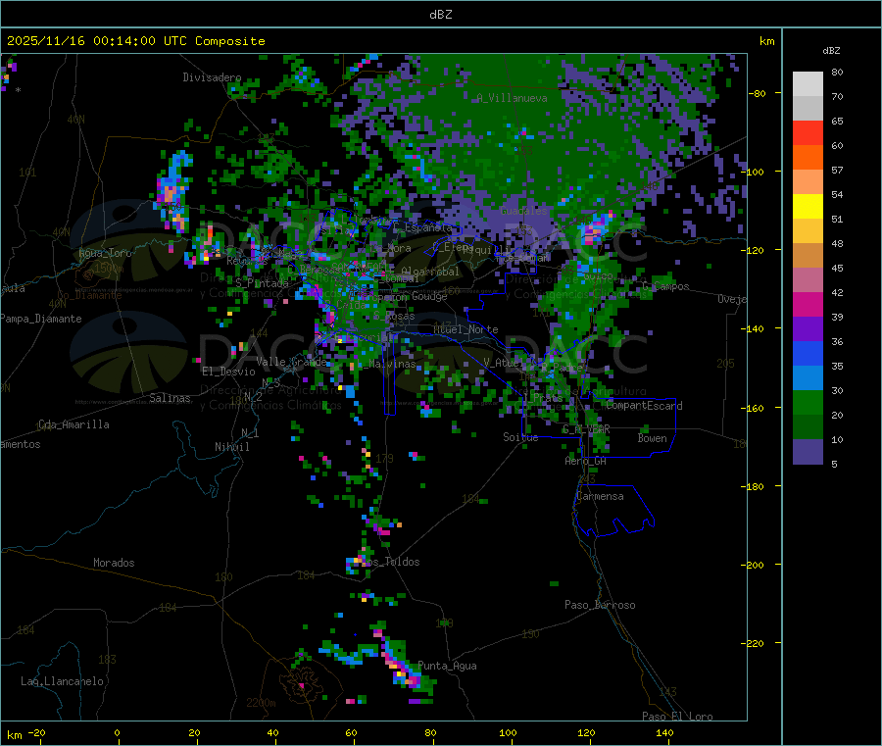Image resolution: width=882 pixels, height=746 pixels.
Task: Click the 60 km bottom axis tick
Action: coord(352,733)
